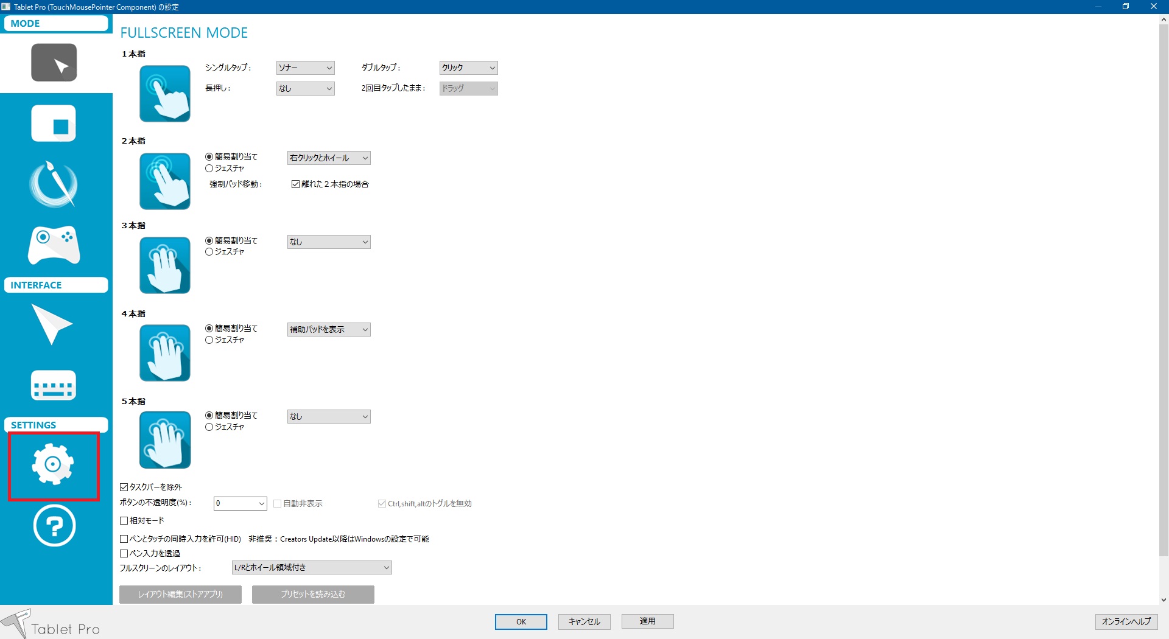Image resolution: width=1169 pixels, height=639 pixels.
Task: Open the 右クリックとホイール dropdown
Action: click(x=329, y=158)
